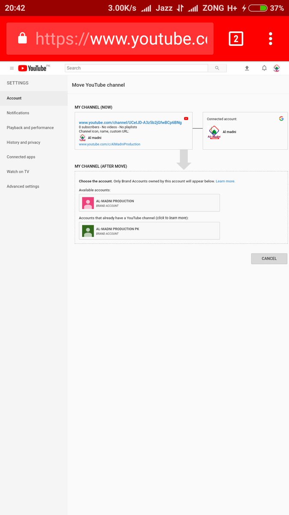Choose AL-MADNI PRODUCTION brand account

coord(149,203)
